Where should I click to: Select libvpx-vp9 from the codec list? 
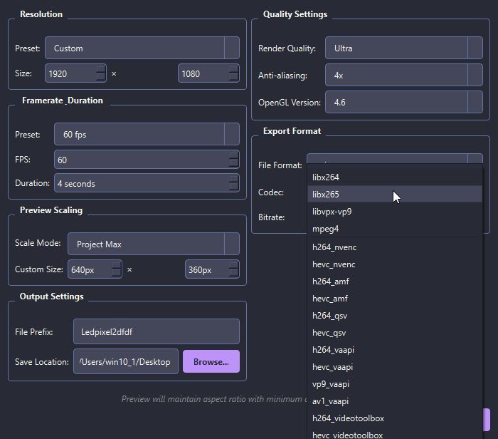pos(395,212)
